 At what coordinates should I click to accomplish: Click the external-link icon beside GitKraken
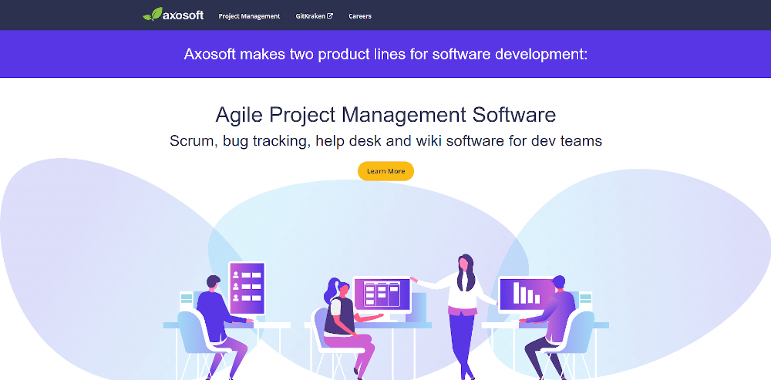(x=331, y=15)
